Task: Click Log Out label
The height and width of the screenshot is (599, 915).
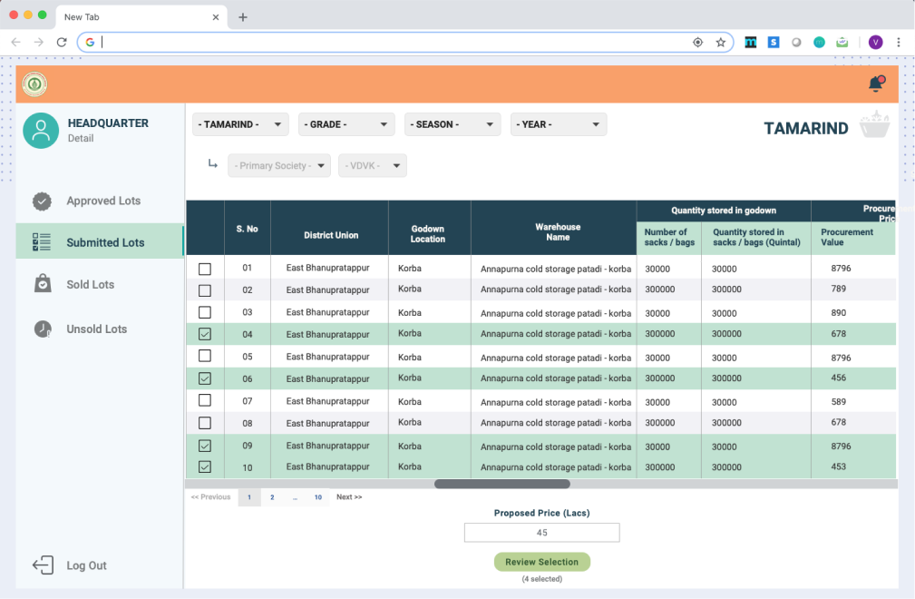Action: (86, 565)
